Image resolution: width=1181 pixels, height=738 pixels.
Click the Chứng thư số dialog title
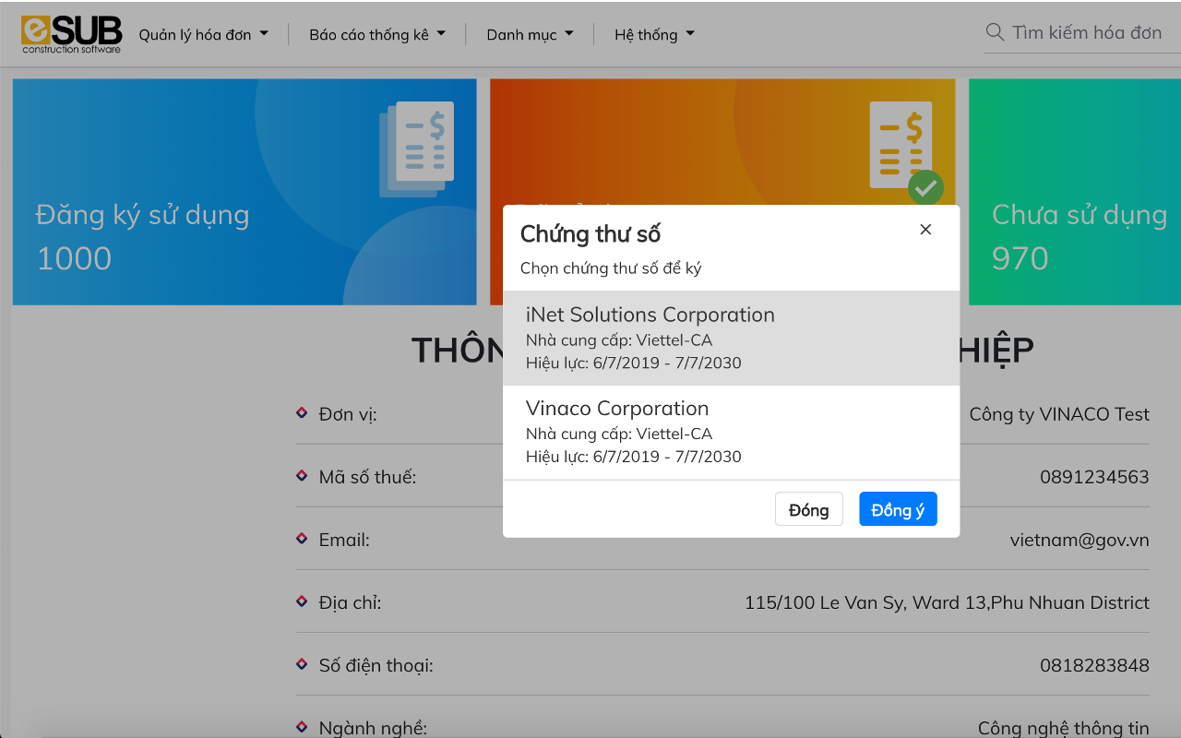(x=590, y=233)
